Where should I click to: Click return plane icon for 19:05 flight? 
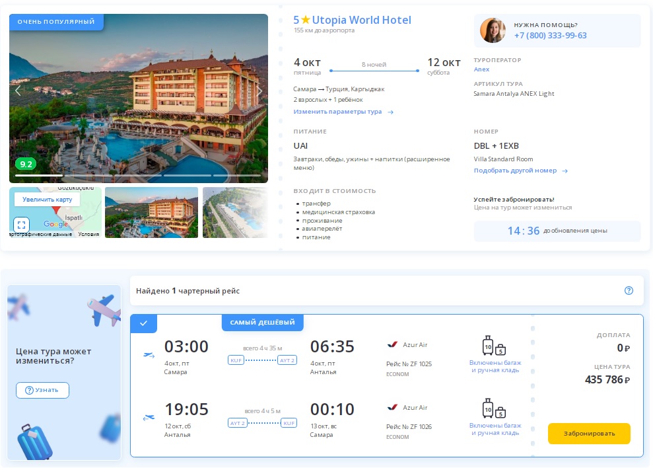point(149,417)
